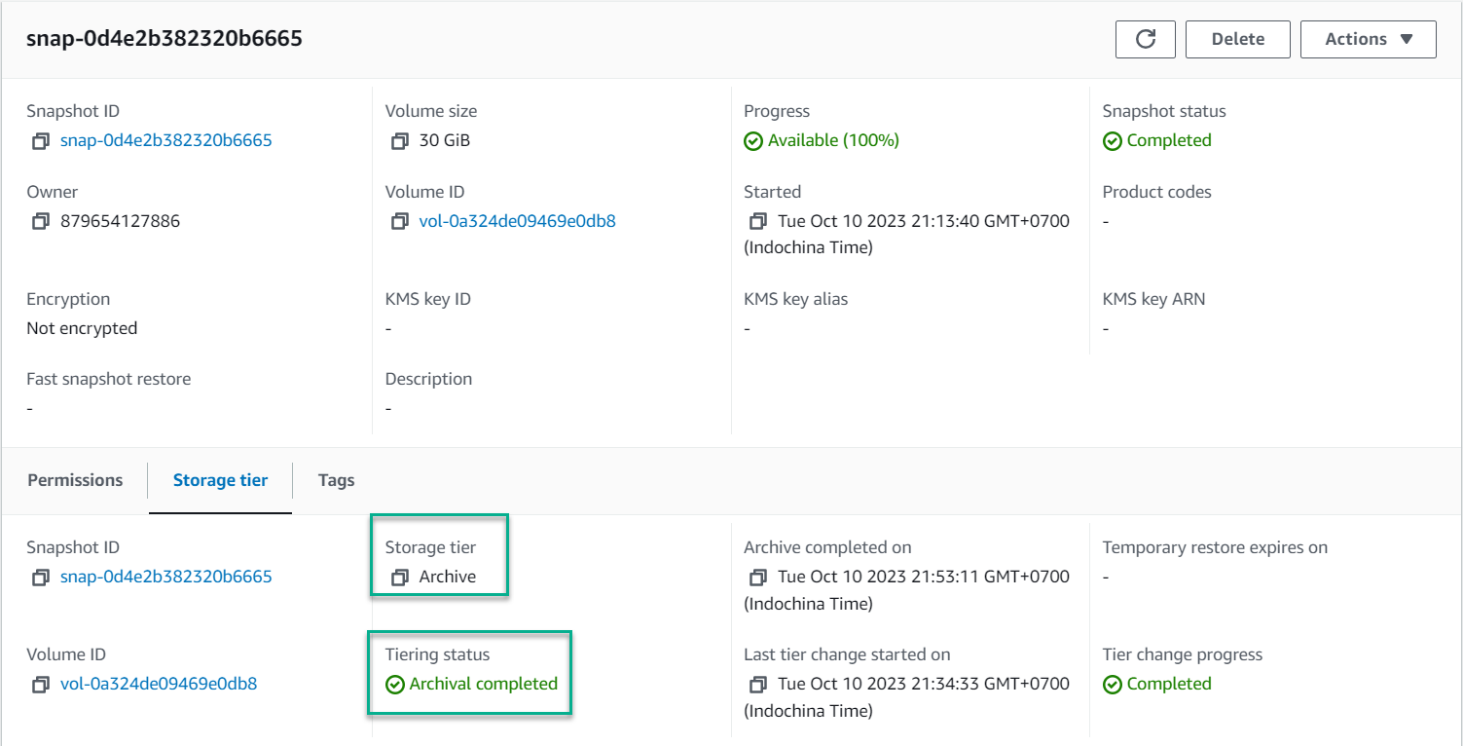The width and height of the screenshot is (1463, 746).
Task: Copy the Archive storage tier value
Action: coord(399,578)
